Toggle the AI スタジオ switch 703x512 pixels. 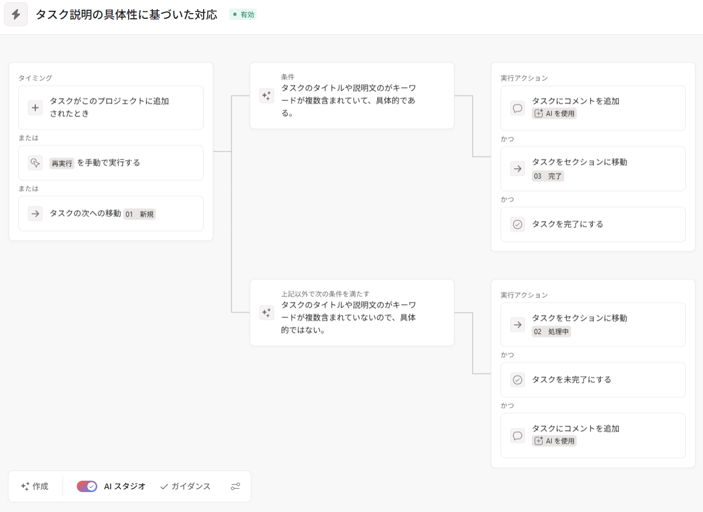pos(87,486)
